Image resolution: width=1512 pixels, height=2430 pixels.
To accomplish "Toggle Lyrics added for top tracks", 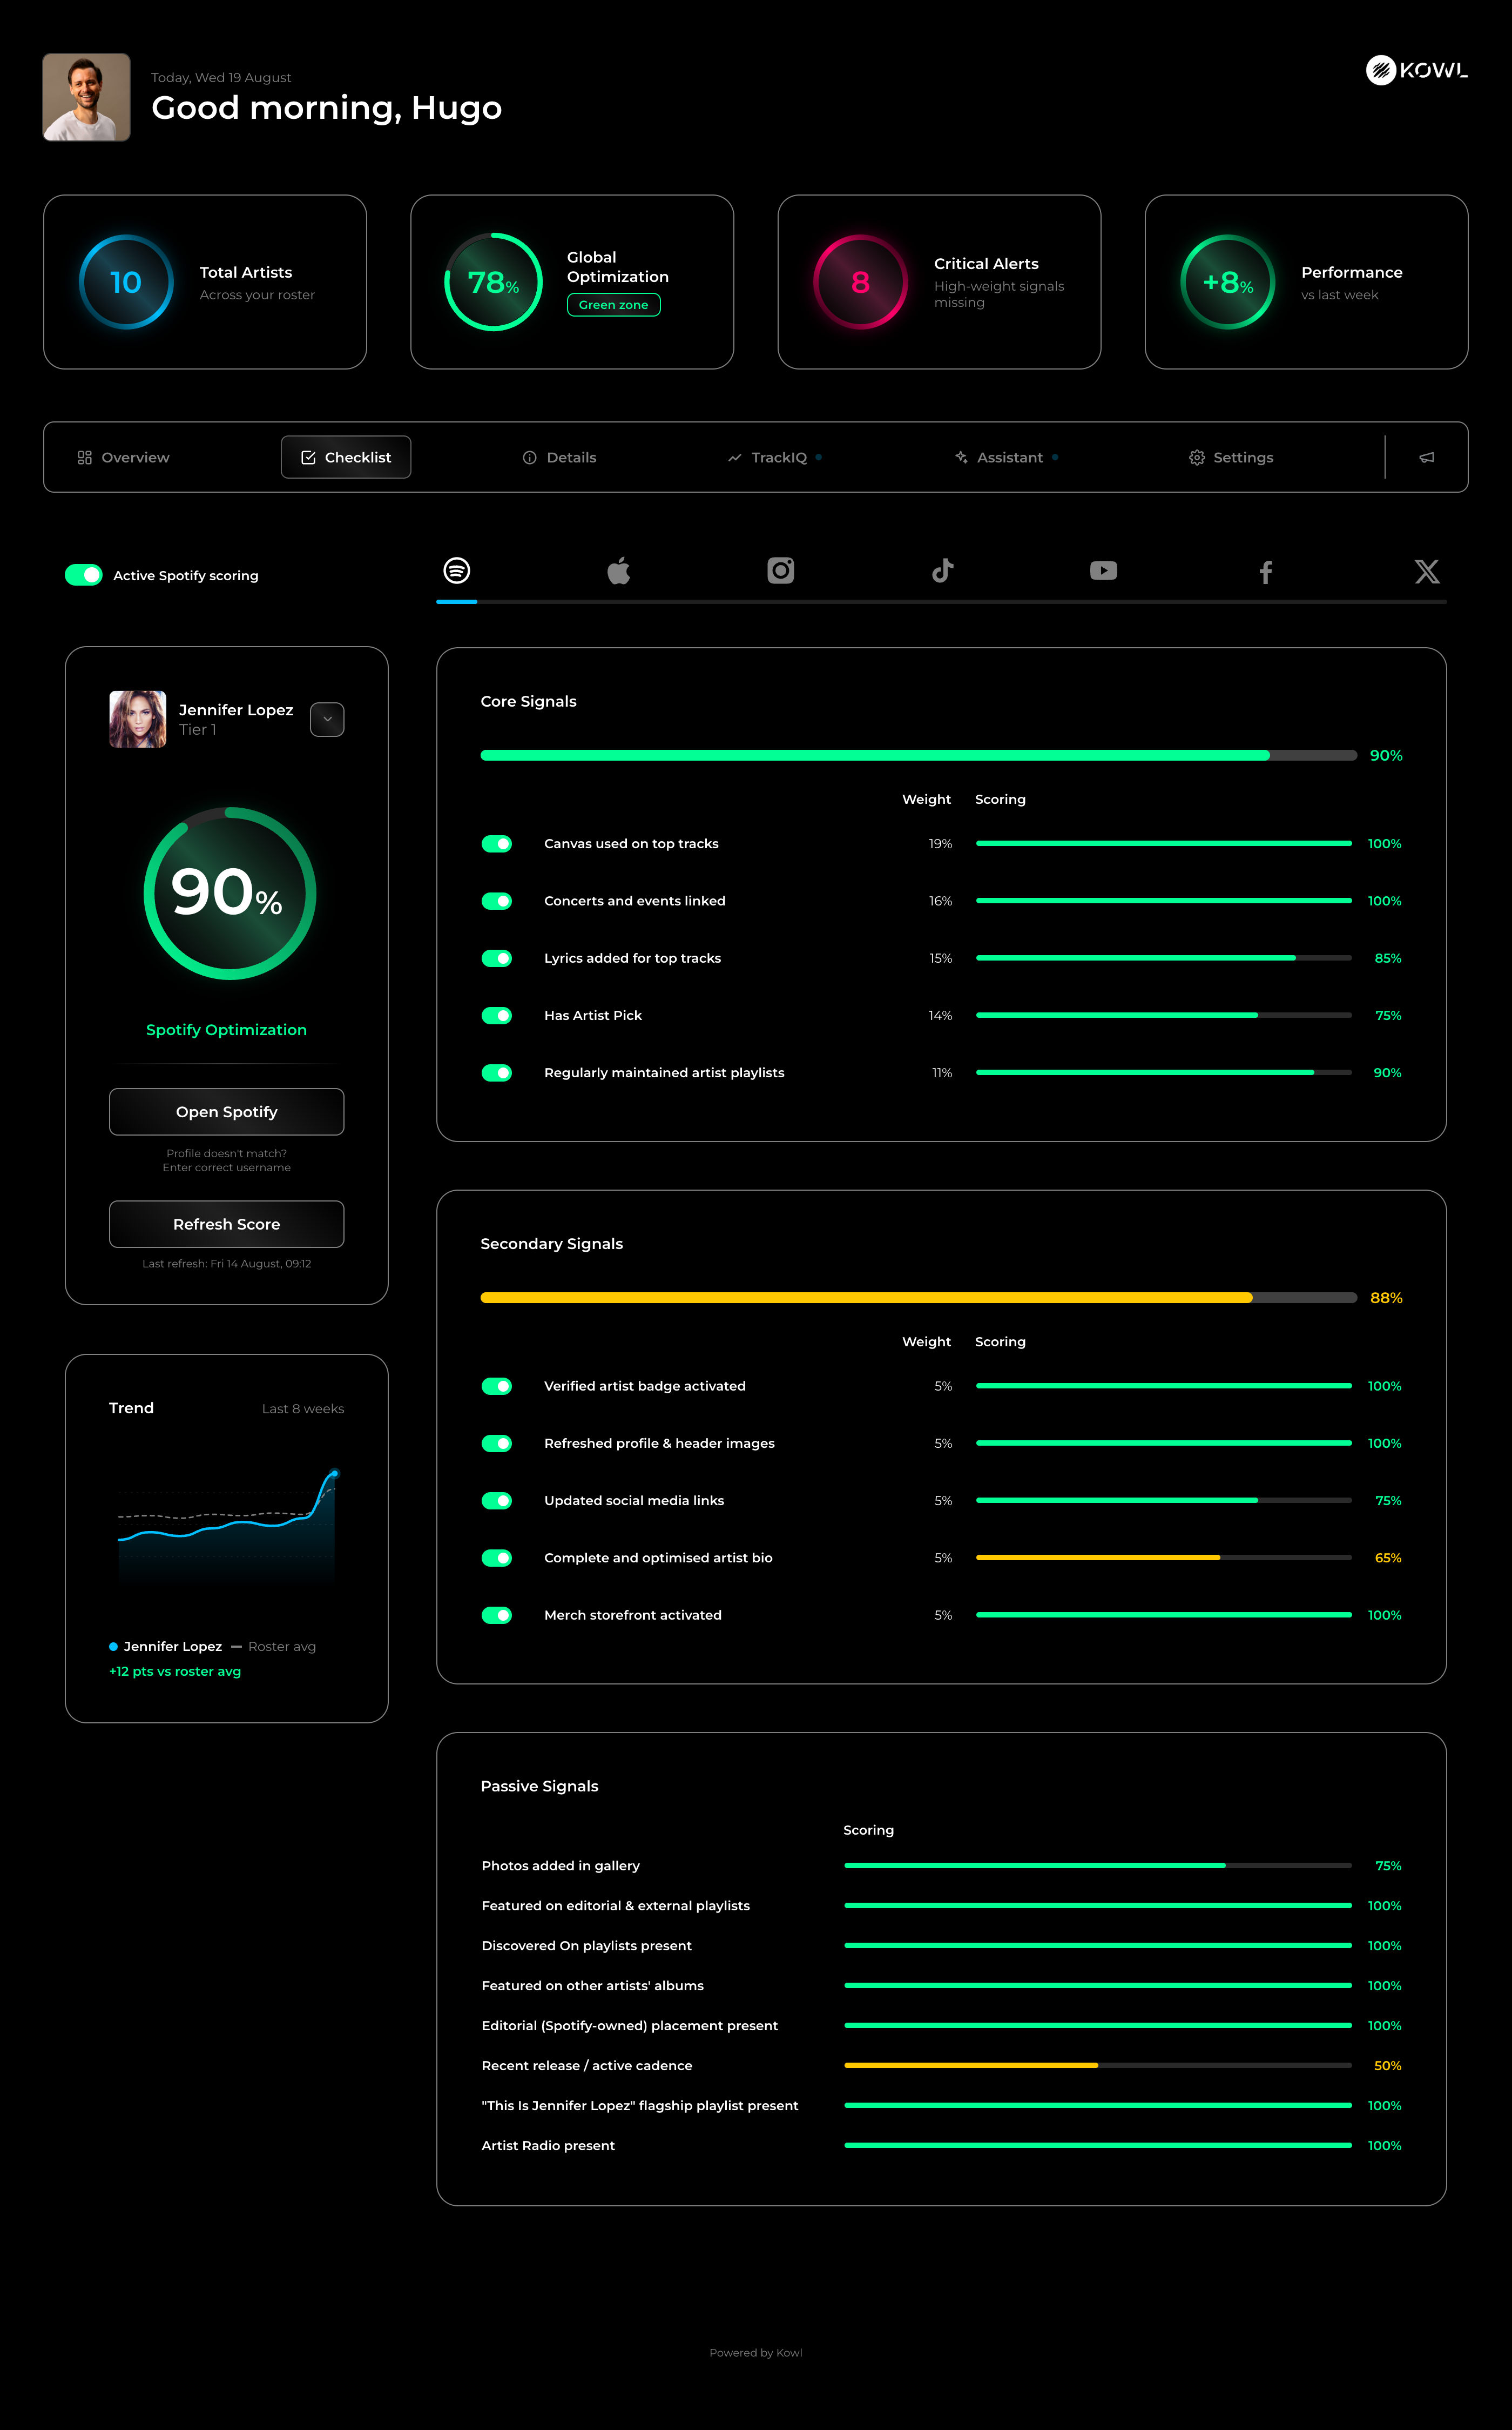I will click(497, 958).
